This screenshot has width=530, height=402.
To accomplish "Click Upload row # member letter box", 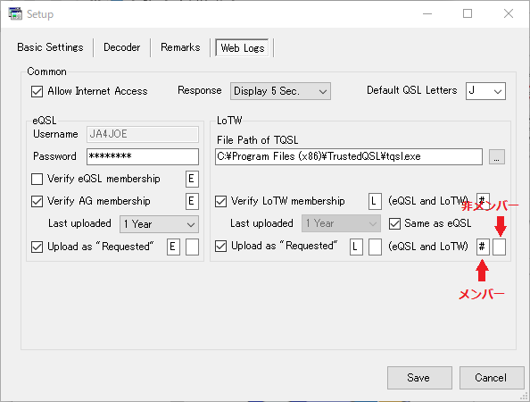I will pos(483,247).
